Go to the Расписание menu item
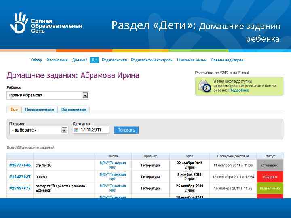This screenshot has width=291, height=218. [57, 60]
